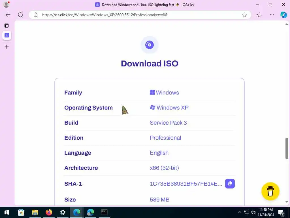Open the tab actions menu icon
The image size is (290, 218).
point(7,26)
